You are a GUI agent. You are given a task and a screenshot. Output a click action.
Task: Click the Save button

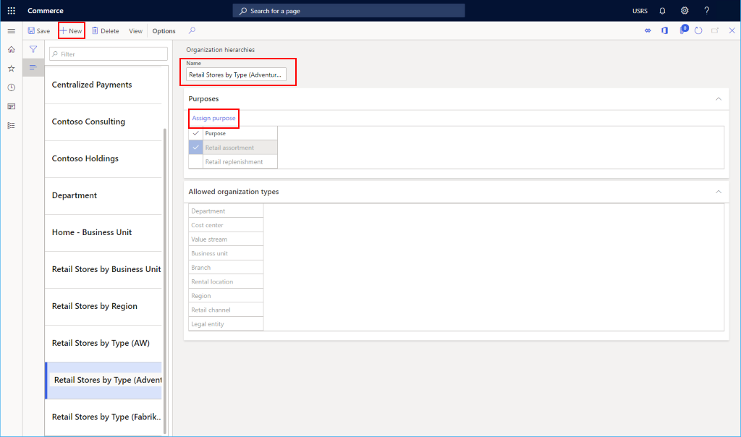pos(39,30)
